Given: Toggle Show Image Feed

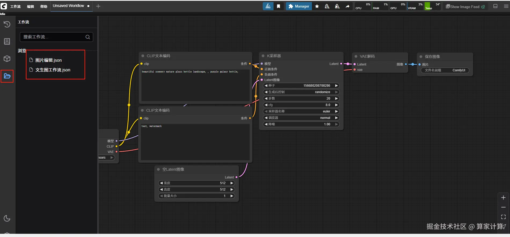Looking at the screenshot, I should tap(465, 7).
